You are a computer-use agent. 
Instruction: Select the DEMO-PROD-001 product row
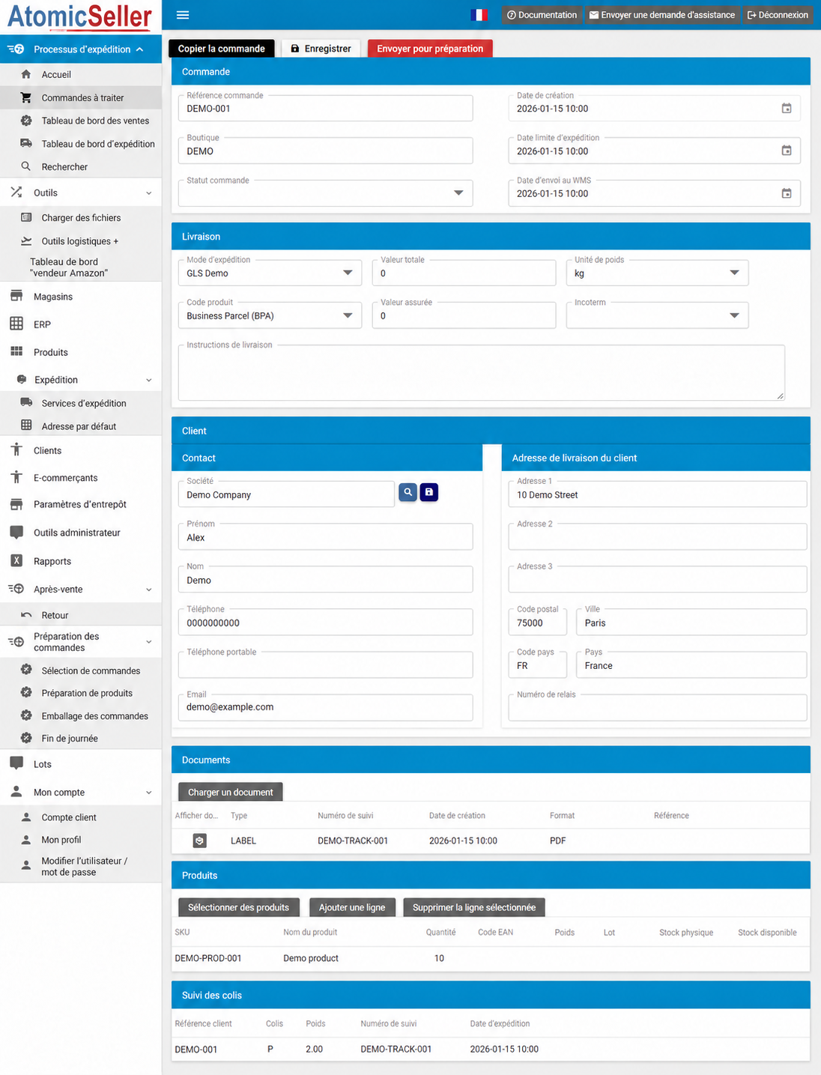coord(491,958)
